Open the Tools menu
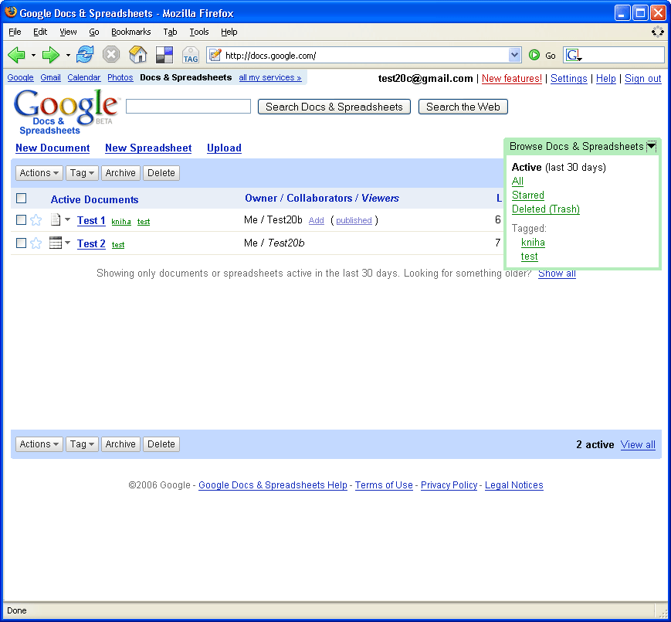This screenshot has width=671, height=622. [199, 32]
